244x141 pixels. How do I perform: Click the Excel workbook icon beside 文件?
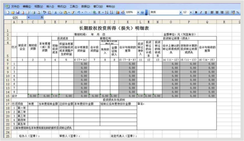pyautogui.click(x=7, y=6)
